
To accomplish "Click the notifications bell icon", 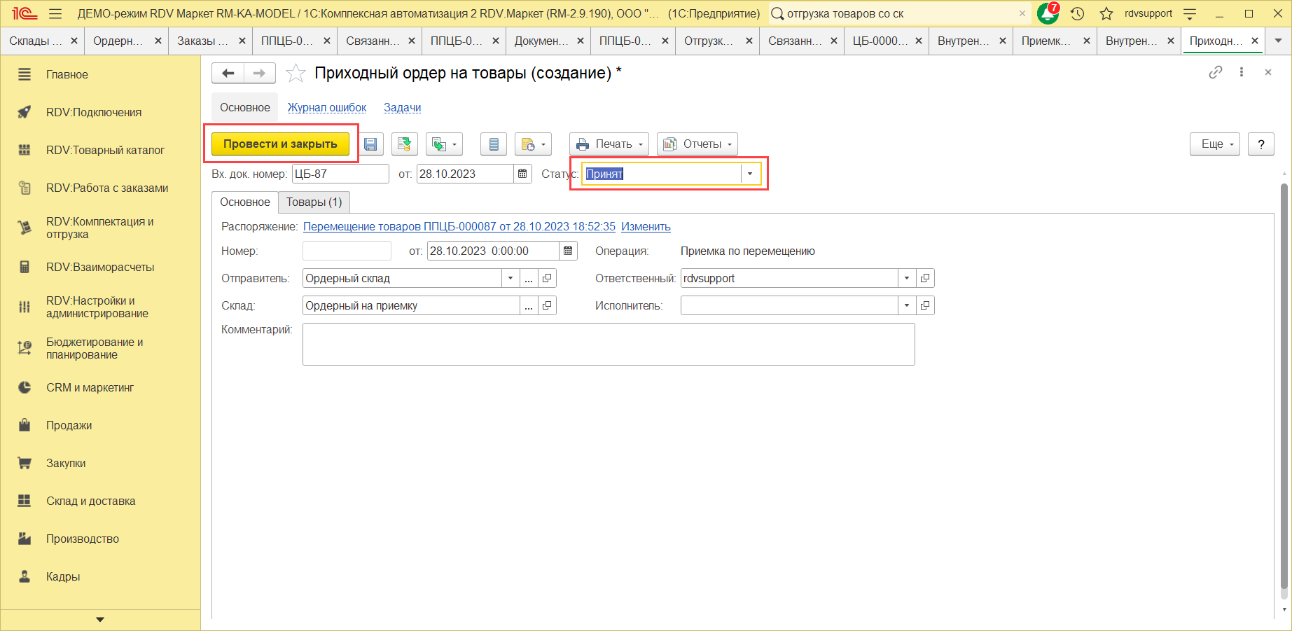I will (x=1047, y=13).
